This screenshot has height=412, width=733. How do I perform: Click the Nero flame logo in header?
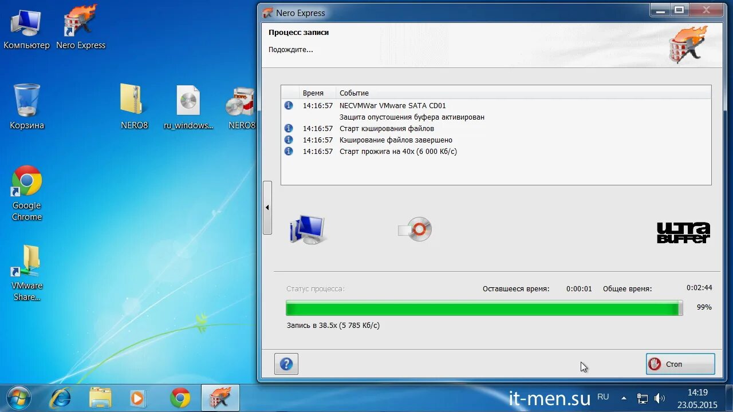[x=689, y=45]
